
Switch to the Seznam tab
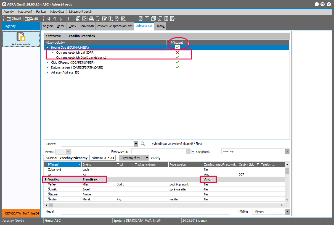coord(48,26)
